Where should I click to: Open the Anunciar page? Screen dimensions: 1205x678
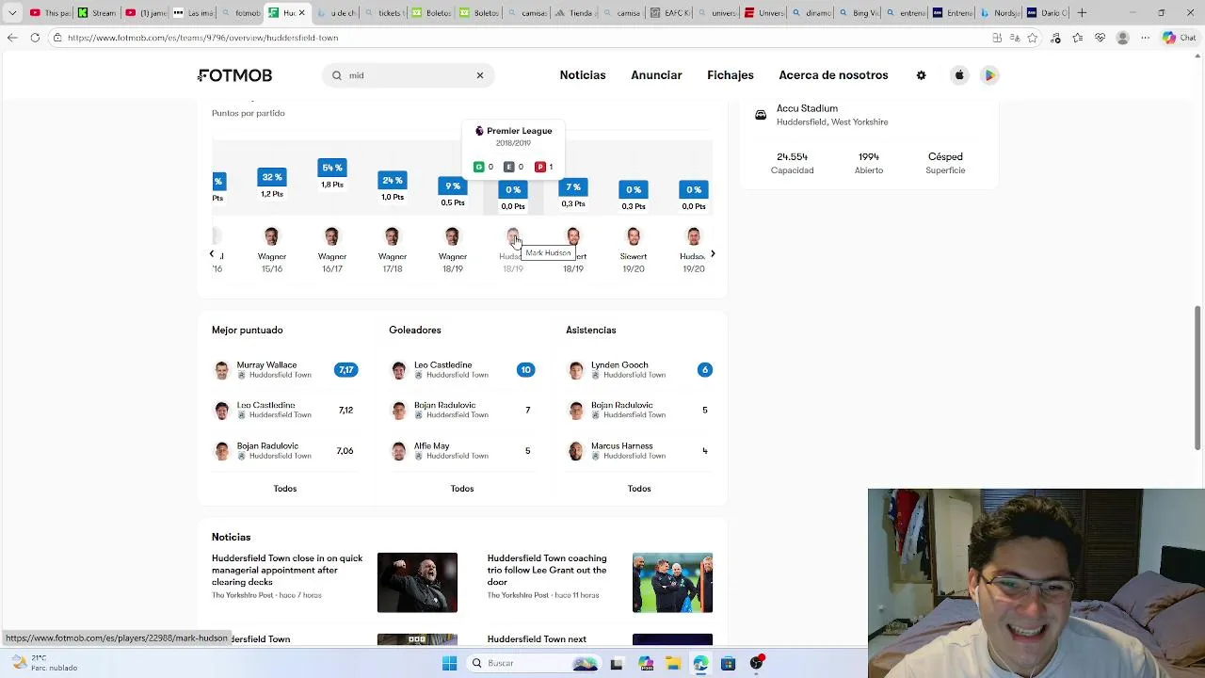click(x=656, y=75)
